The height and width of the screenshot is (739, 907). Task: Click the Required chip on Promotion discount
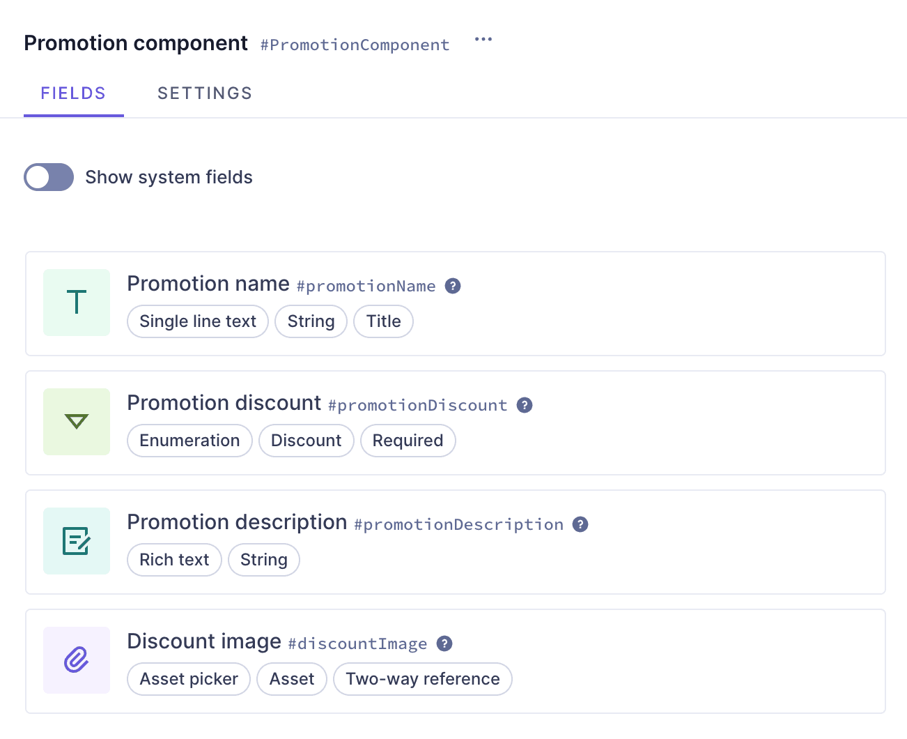point(408,441)
